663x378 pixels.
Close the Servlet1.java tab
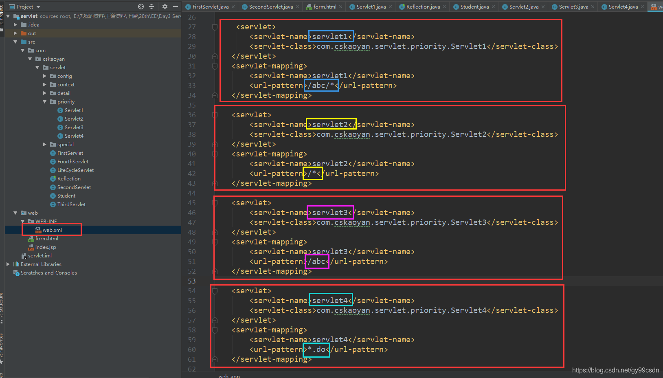(x=391, y=7)
